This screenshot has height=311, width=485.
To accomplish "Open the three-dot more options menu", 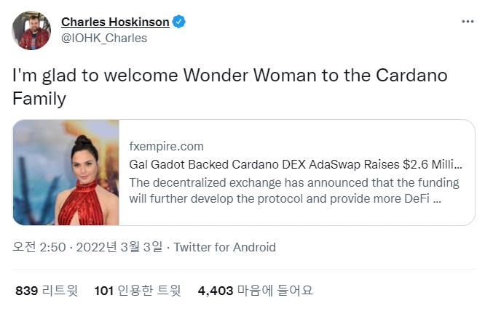I will coord(468,22).
